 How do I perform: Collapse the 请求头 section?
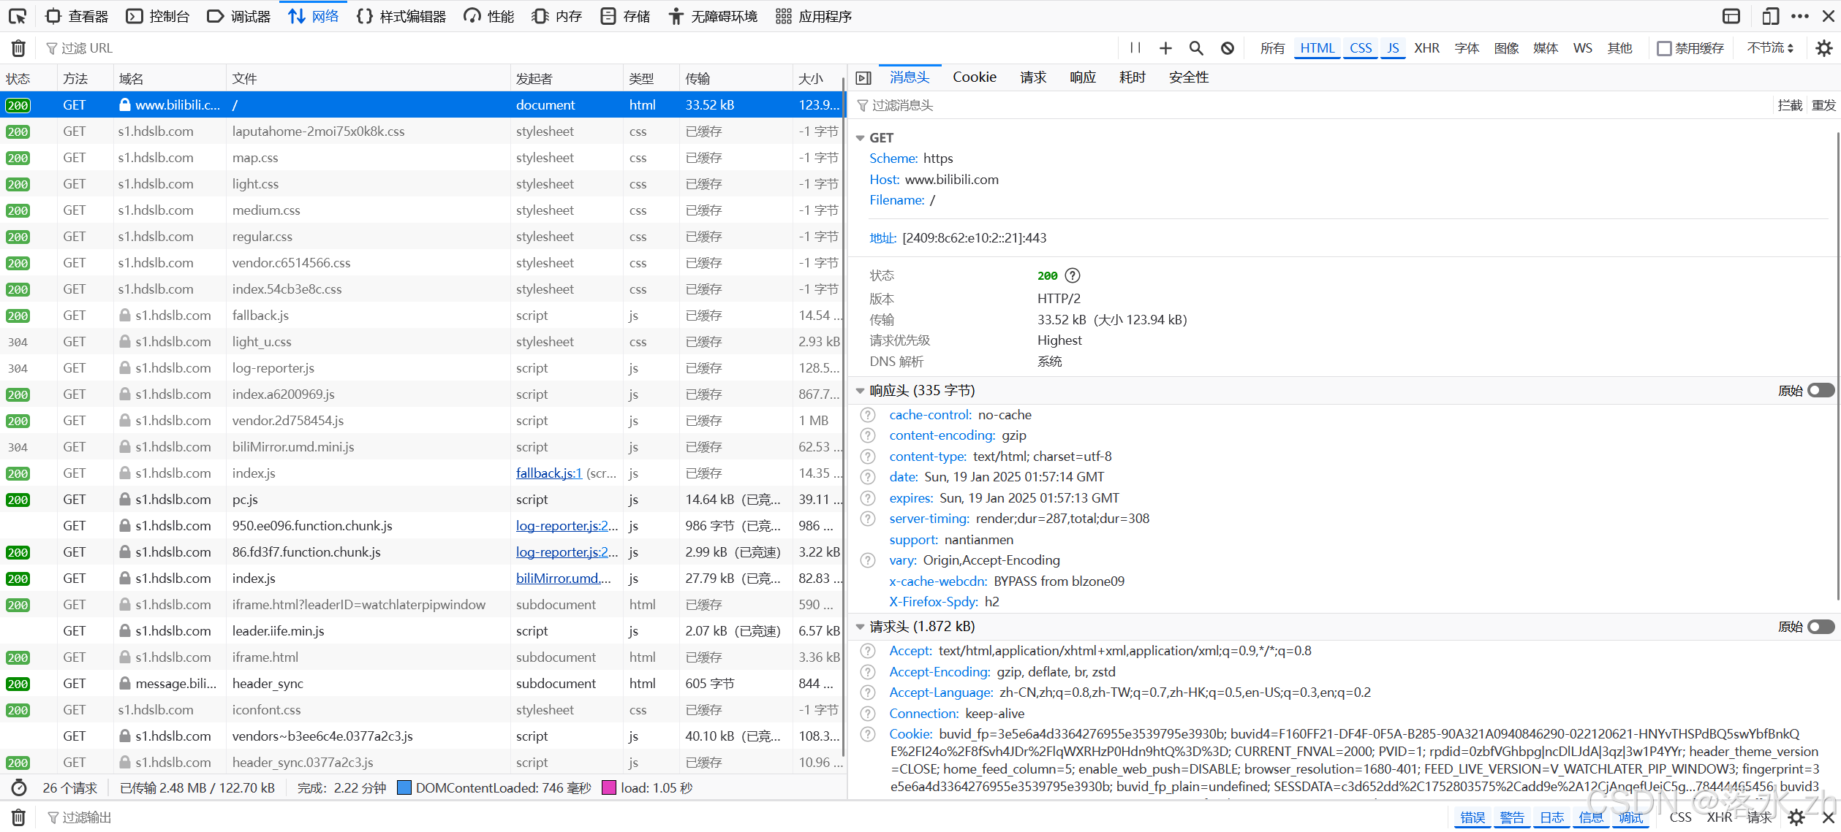pyautogui.click(x=861, y=627)
